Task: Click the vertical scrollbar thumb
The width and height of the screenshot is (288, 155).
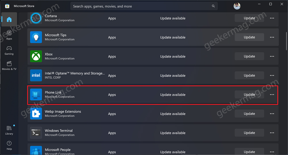Action: tap(286, 41)
